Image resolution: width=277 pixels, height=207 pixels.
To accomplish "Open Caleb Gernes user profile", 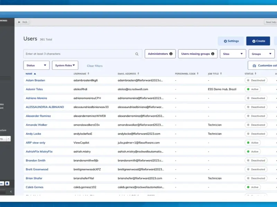I will tap(34, 187).
